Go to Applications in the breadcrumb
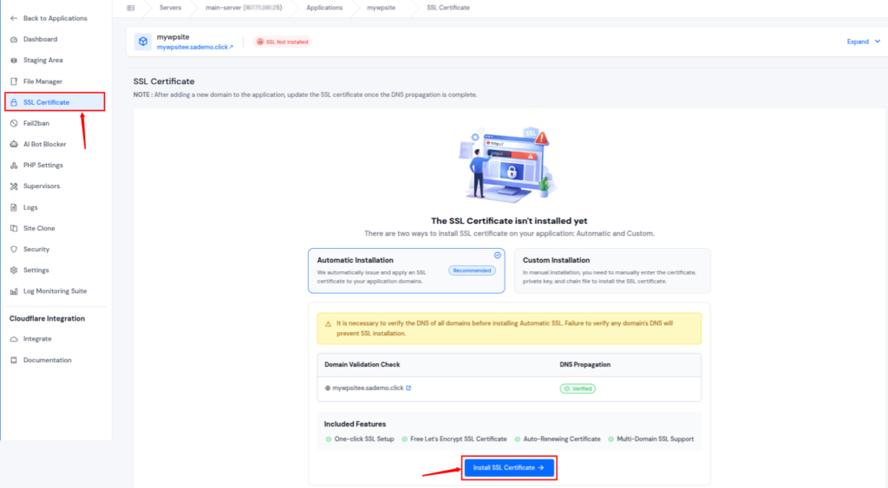The height and width of the screenshot is (488, 888). coord(324,8)
